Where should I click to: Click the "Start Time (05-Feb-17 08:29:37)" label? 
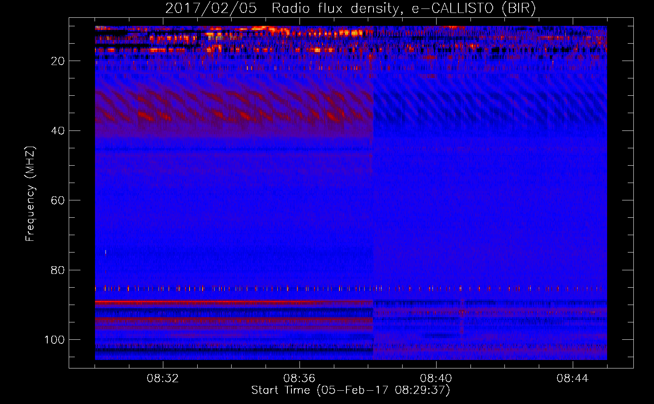click(350, 390)
